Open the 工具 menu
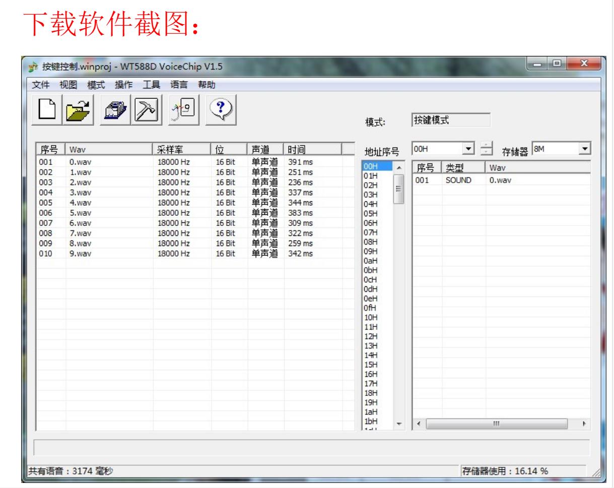This screenshot has height=488, width=614. tap(151, 84)
